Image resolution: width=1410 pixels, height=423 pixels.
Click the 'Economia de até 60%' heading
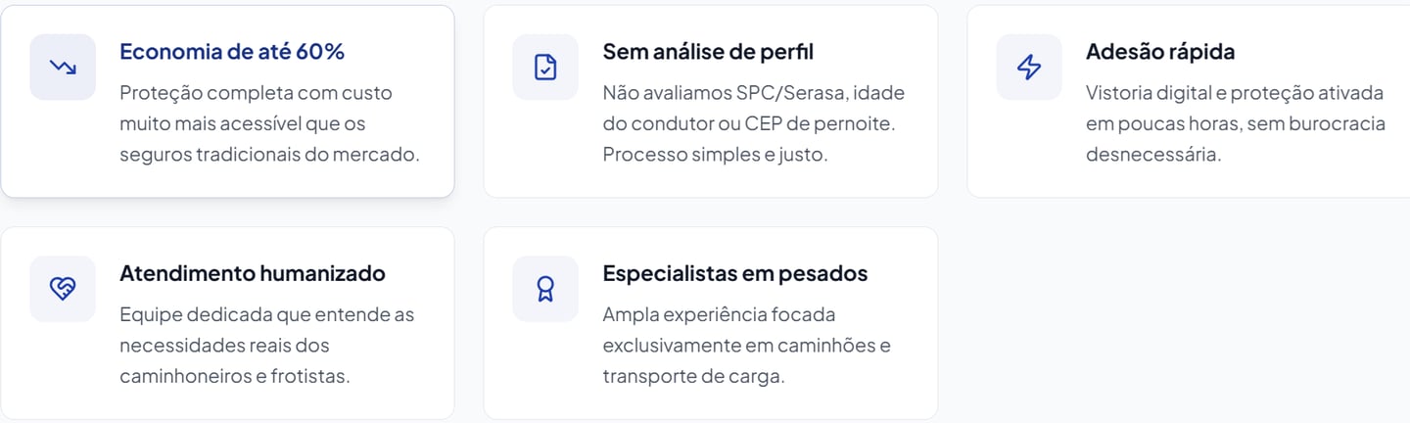click(232, 52)
